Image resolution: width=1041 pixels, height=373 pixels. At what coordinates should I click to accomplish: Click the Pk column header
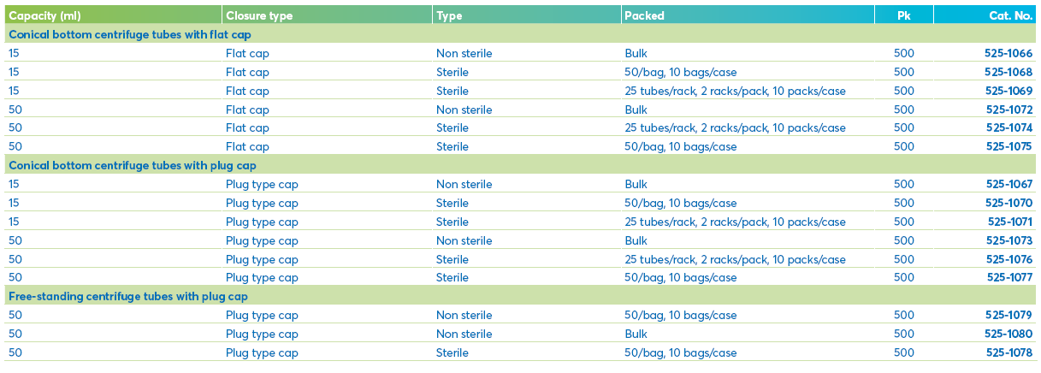point(904,15)
